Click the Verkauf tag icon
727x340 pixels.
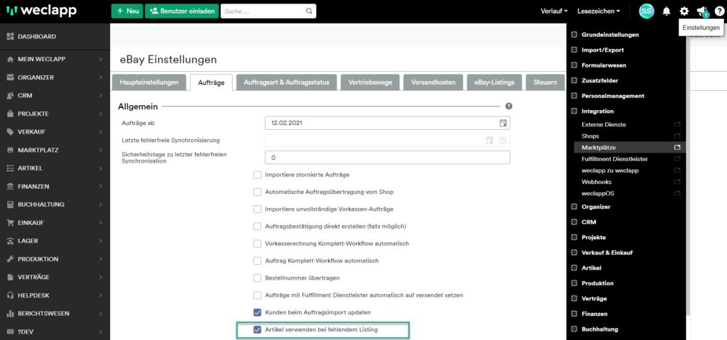click(x=10, y=132)
